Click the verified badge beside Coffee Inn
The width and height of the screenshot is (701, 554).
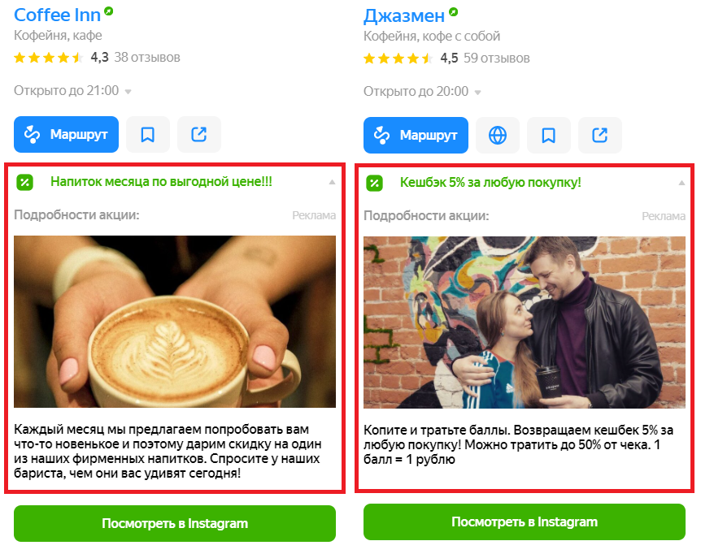tap(109, 11)
